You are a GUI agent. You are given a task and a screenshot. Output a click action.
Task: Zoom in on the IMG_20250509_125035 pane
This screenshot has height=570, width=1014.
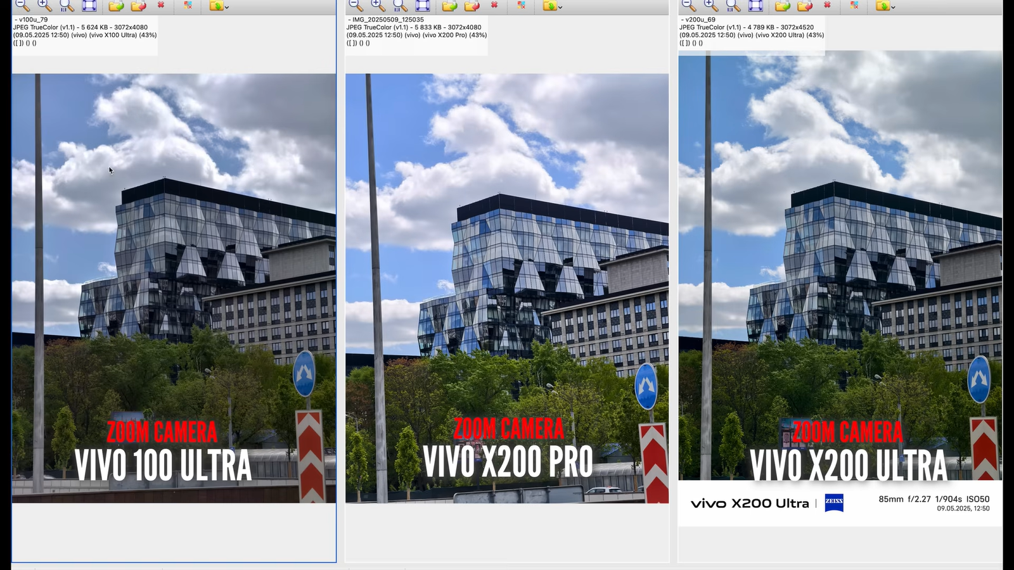tap(378, 5)
